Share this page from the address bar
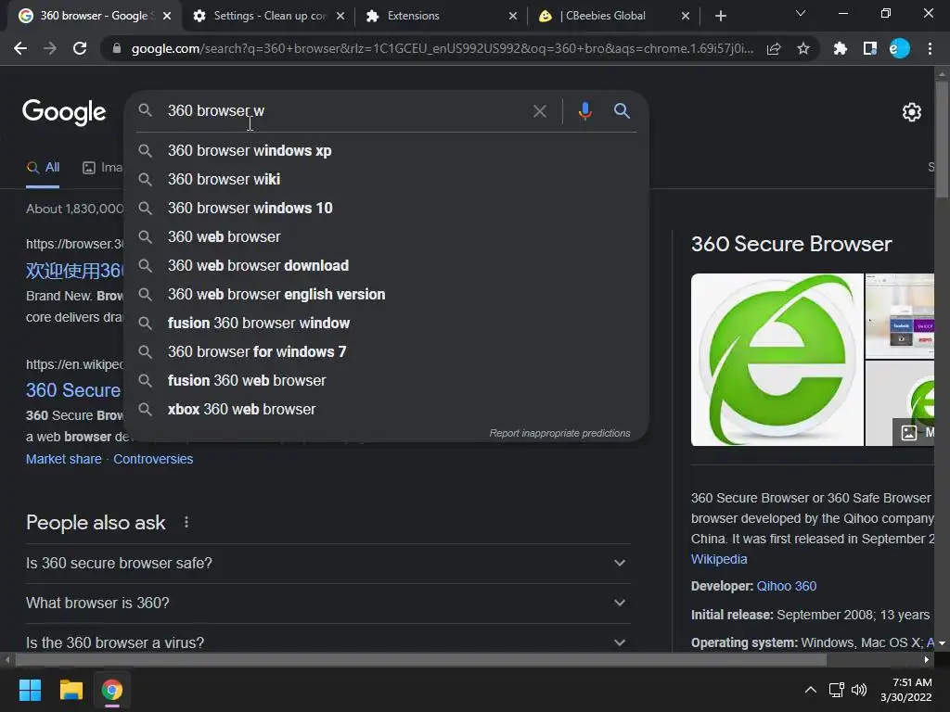 pos(774,49)
